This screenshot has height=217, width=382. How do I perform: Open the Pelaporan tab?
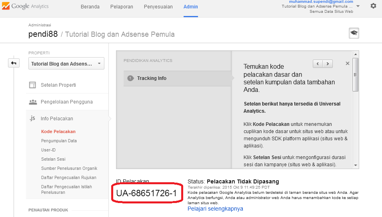coord(122,7)
